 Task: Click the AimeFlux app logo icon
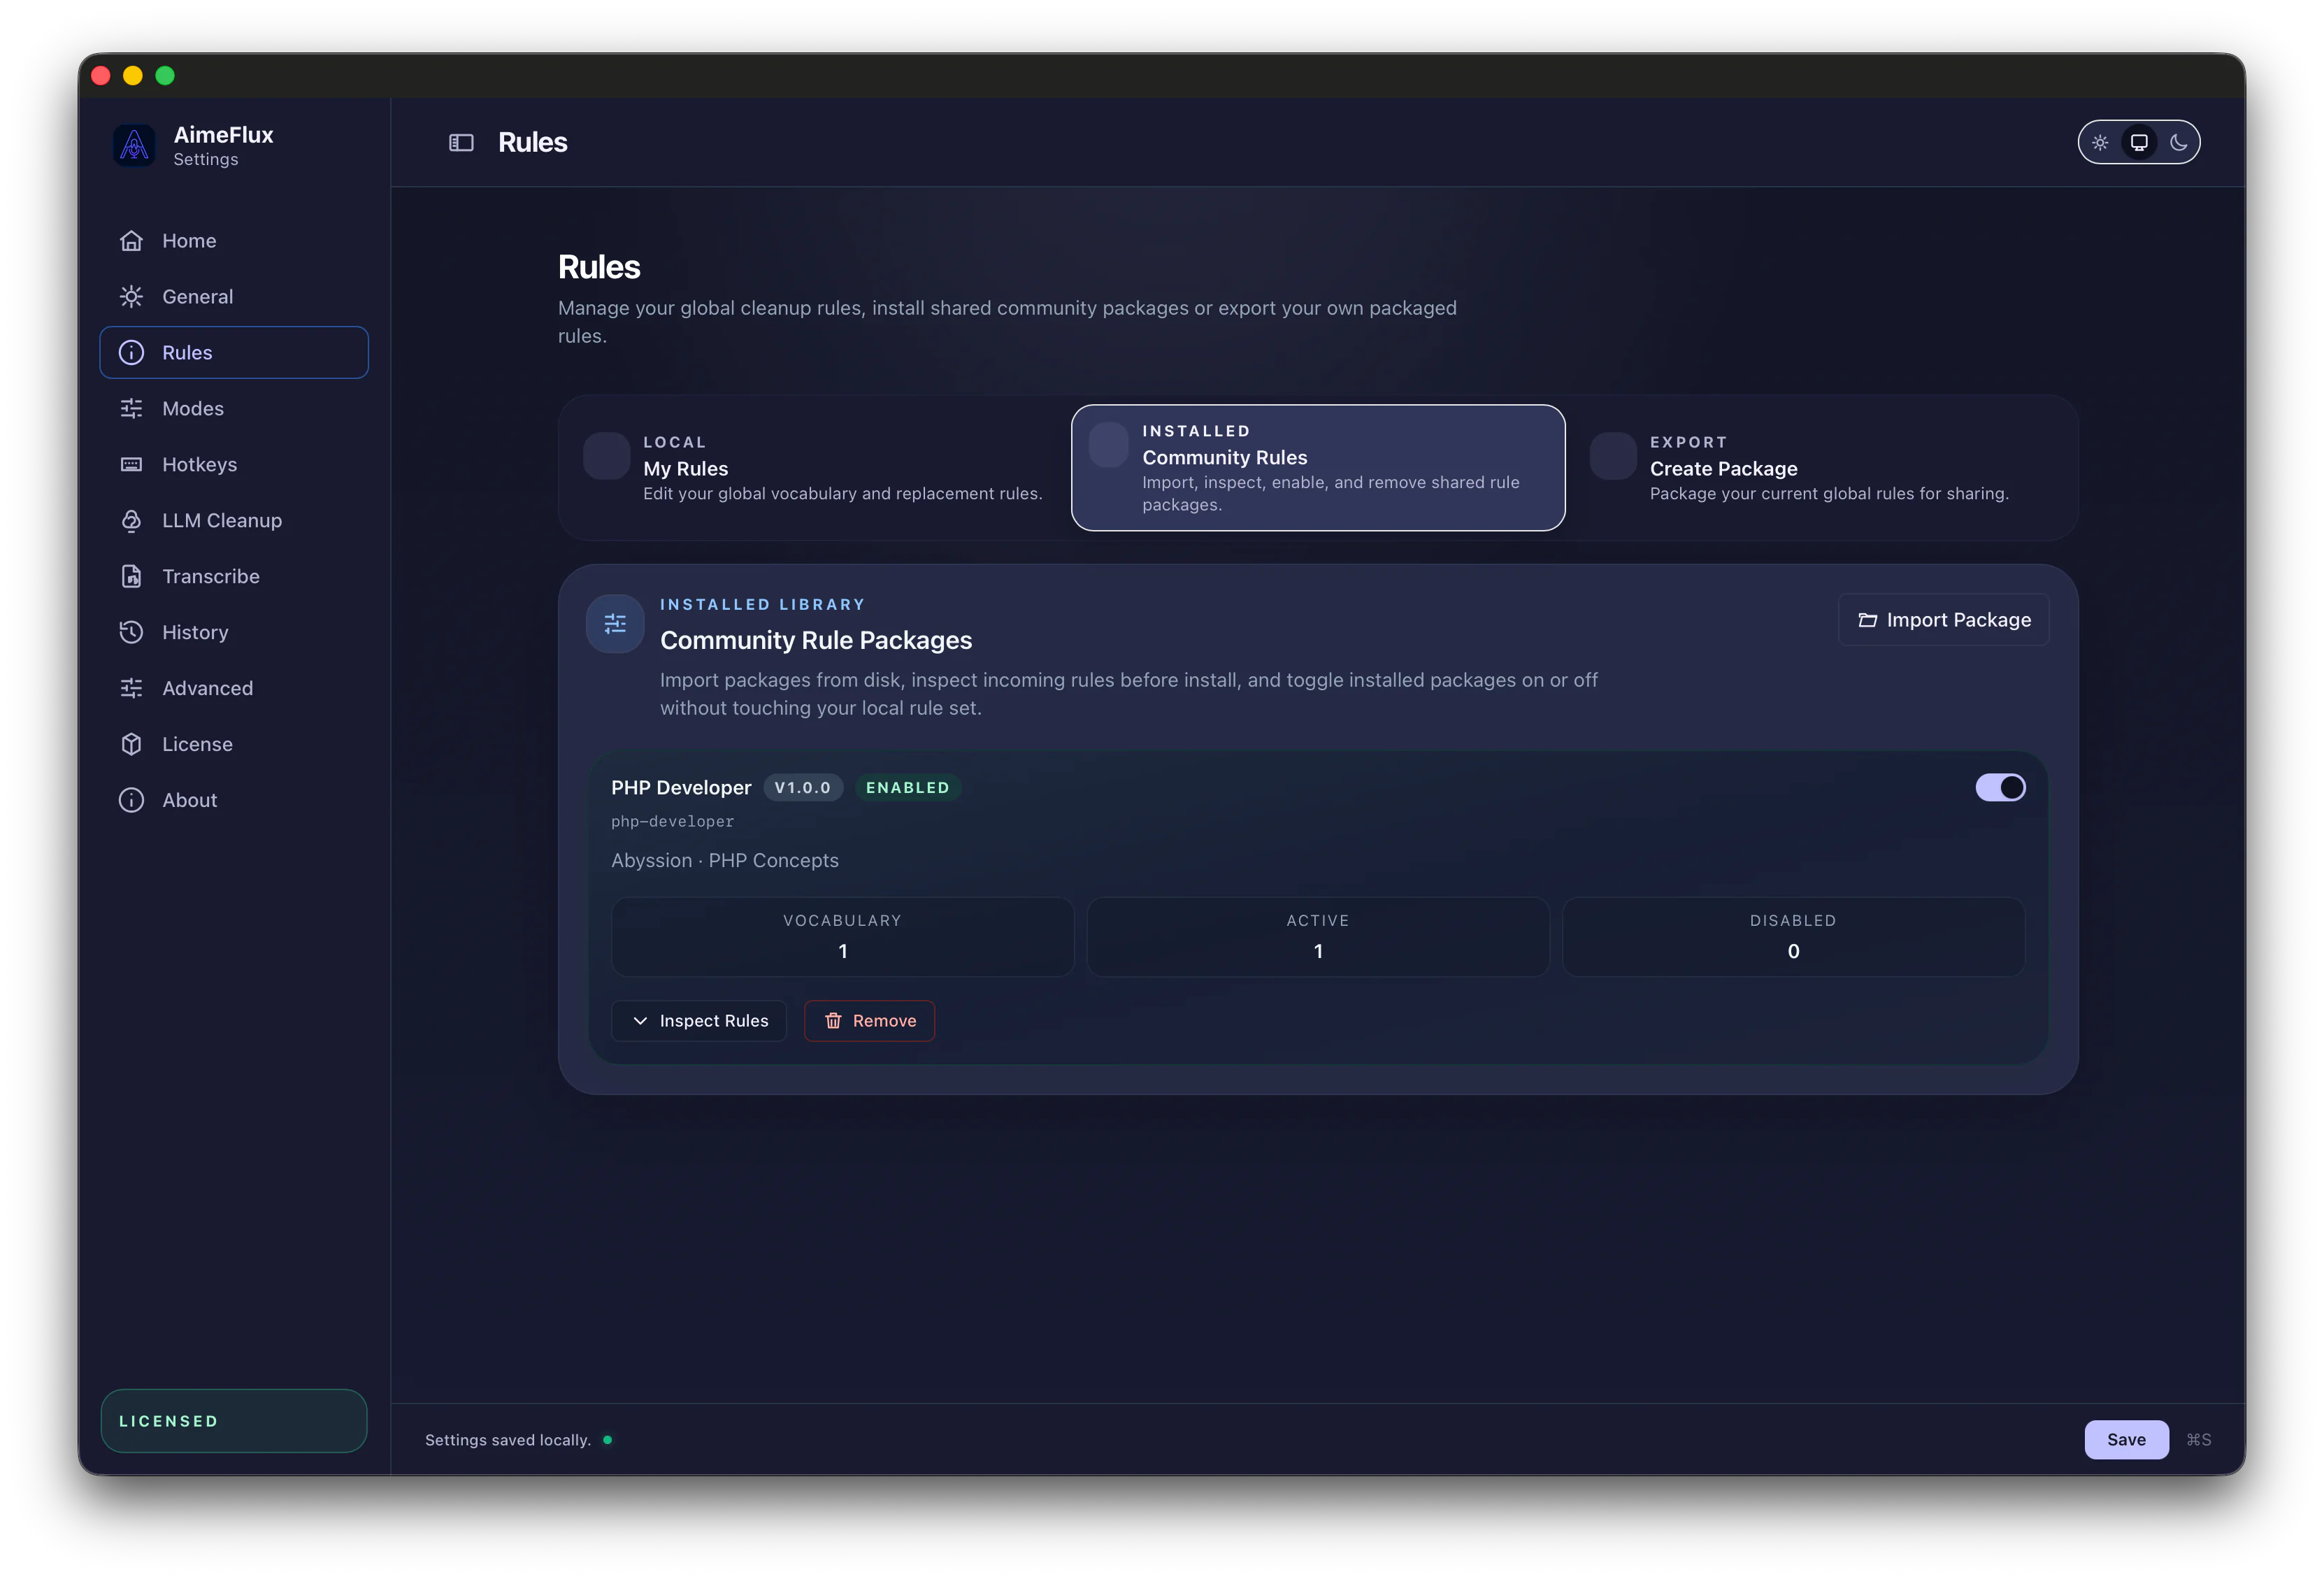coord(134,145)
